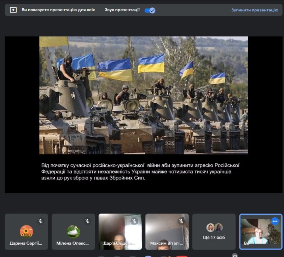Click the muted mic icon on Дар'я's tile
Image resolution: width=284 pixels, height=257 pixels.
pyautogui.click(x=134, y=221)
